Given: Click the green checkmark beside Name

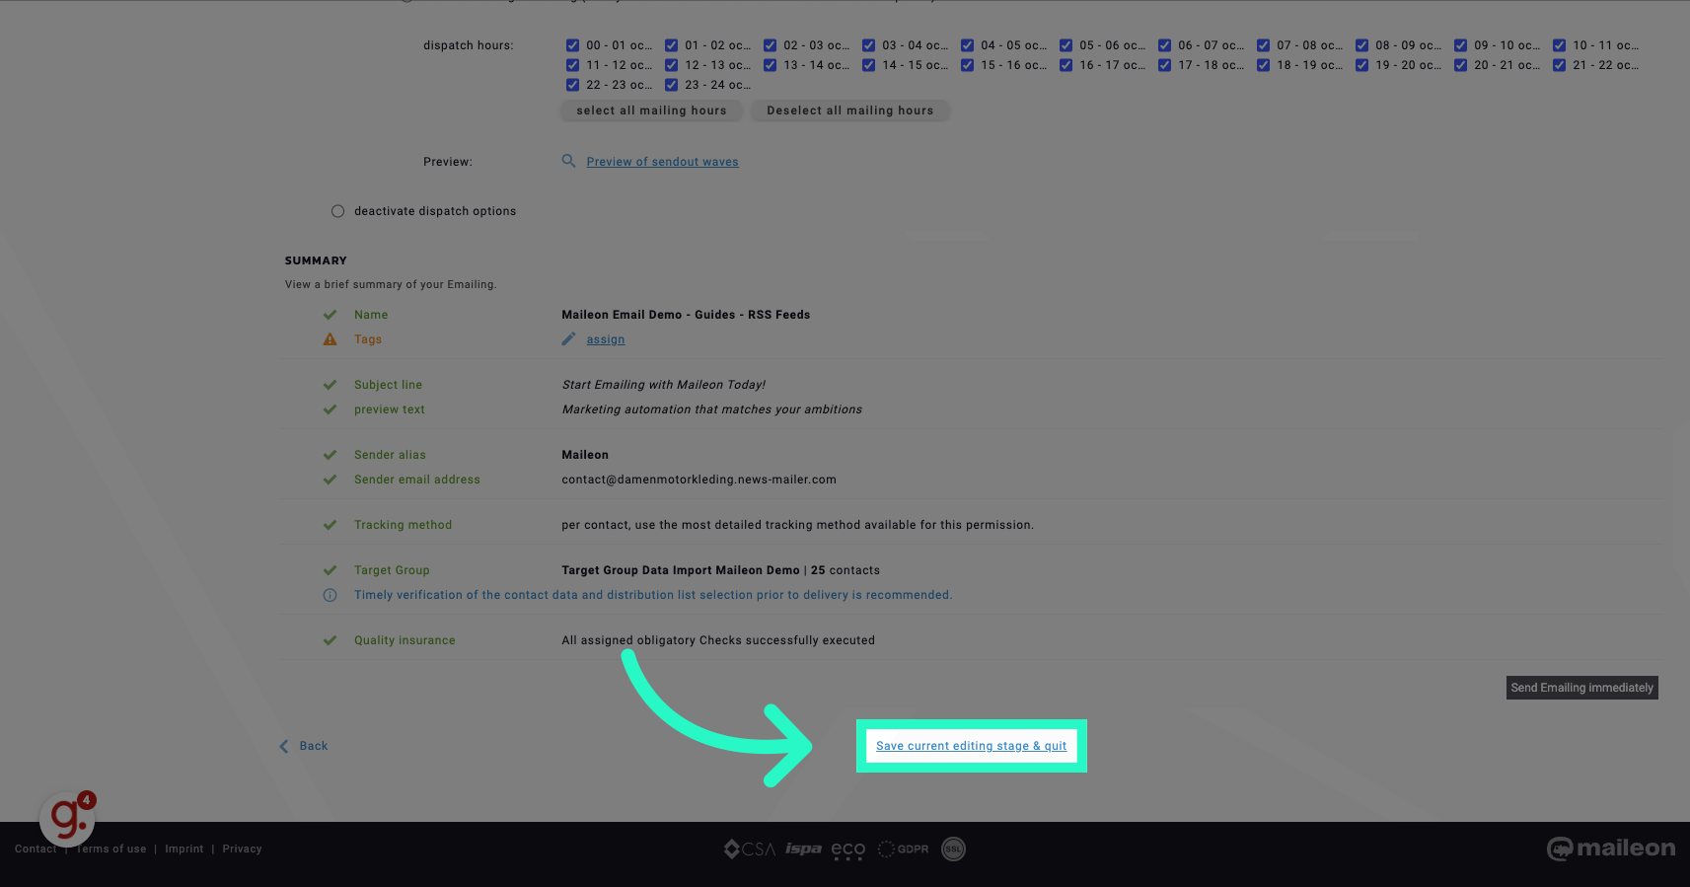Looking at the screenshot, I should pyautogui.click(x=331, y=315).
